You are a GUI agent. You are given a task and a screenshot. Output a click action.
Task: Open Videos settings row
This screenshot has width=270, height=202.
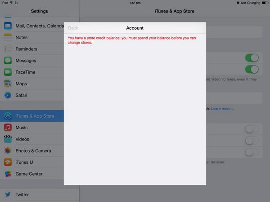click(x=32, y=139)
